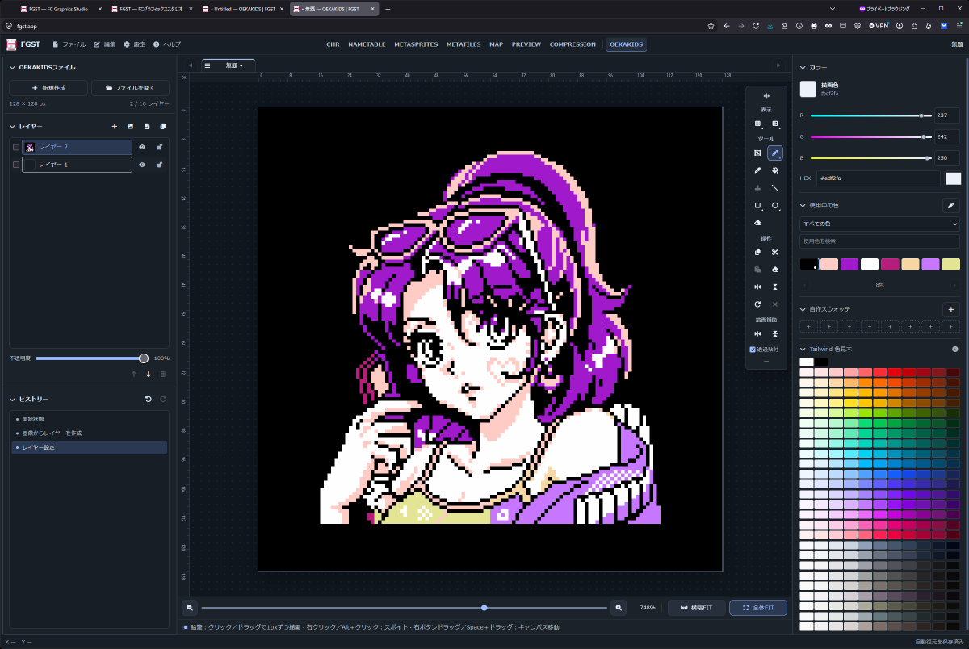Screen dimensions: 969x649
Task: Enable vertical mirror under 描画補助
Action: (775, 333)
